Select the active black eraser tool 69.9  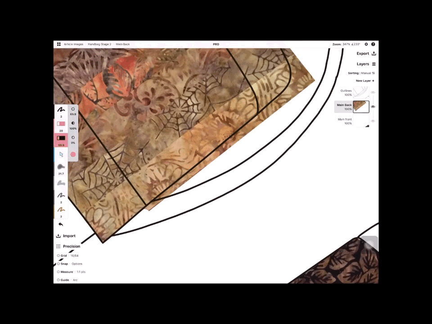(x=61, y=138)
